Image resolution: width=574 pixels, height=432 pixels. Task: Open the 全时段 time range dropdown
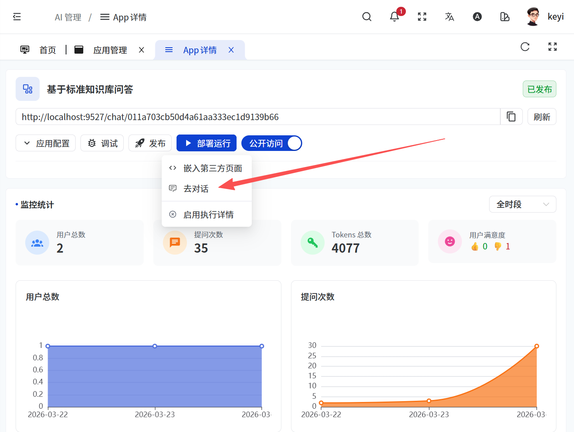click(x=522, y=204)
